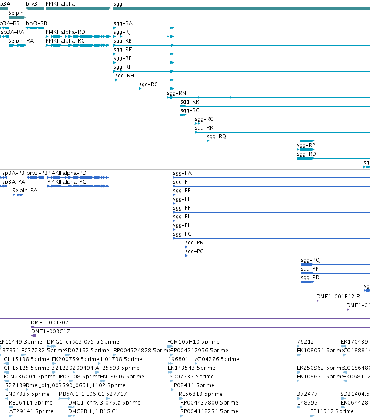
Task: Click EST SD07535.5prime
Action: [172, 381]
